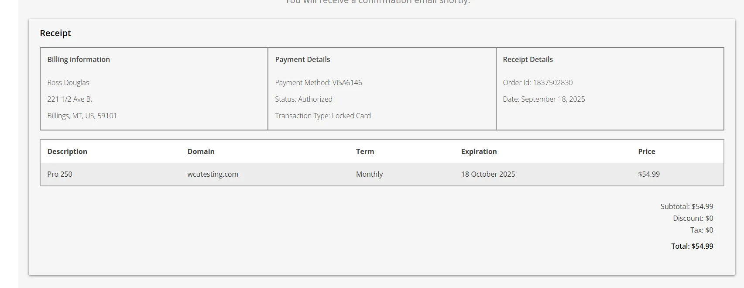744x288 pixels.
Task: Click the Receipt heading
Action: (55, 33)
